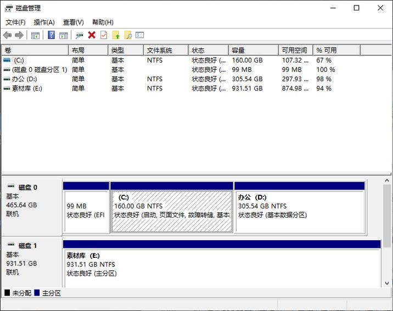This screenshot has height=311, width=393.
Task: Open the 查看(V) menu
Action: [x=73, y=22]
